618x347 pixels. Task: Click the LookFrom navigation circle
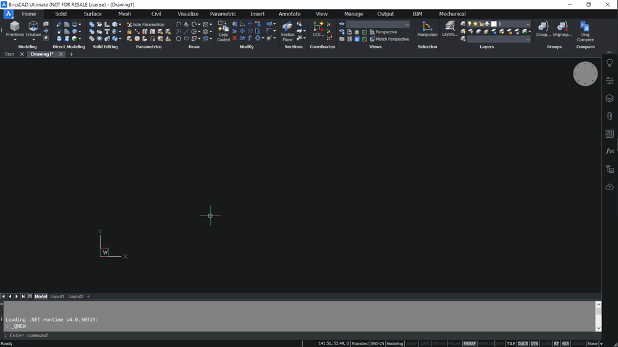point(585,73)
